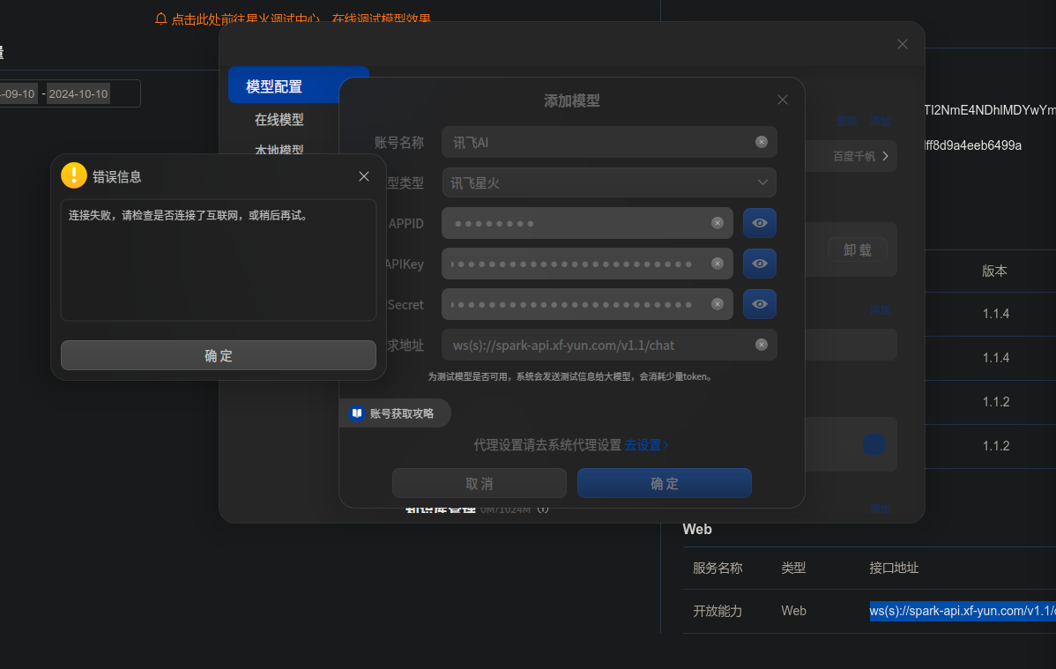Click the 类型 column header
The width and height of the screenshot is (1056, 669).
[793, 568]
